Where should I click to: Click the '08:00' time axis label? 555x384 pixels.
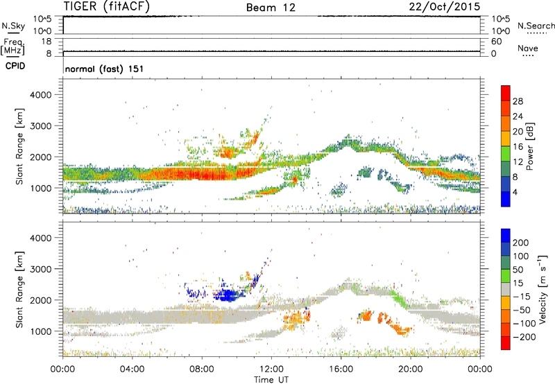pyautogui.click(x=202, y=369)
